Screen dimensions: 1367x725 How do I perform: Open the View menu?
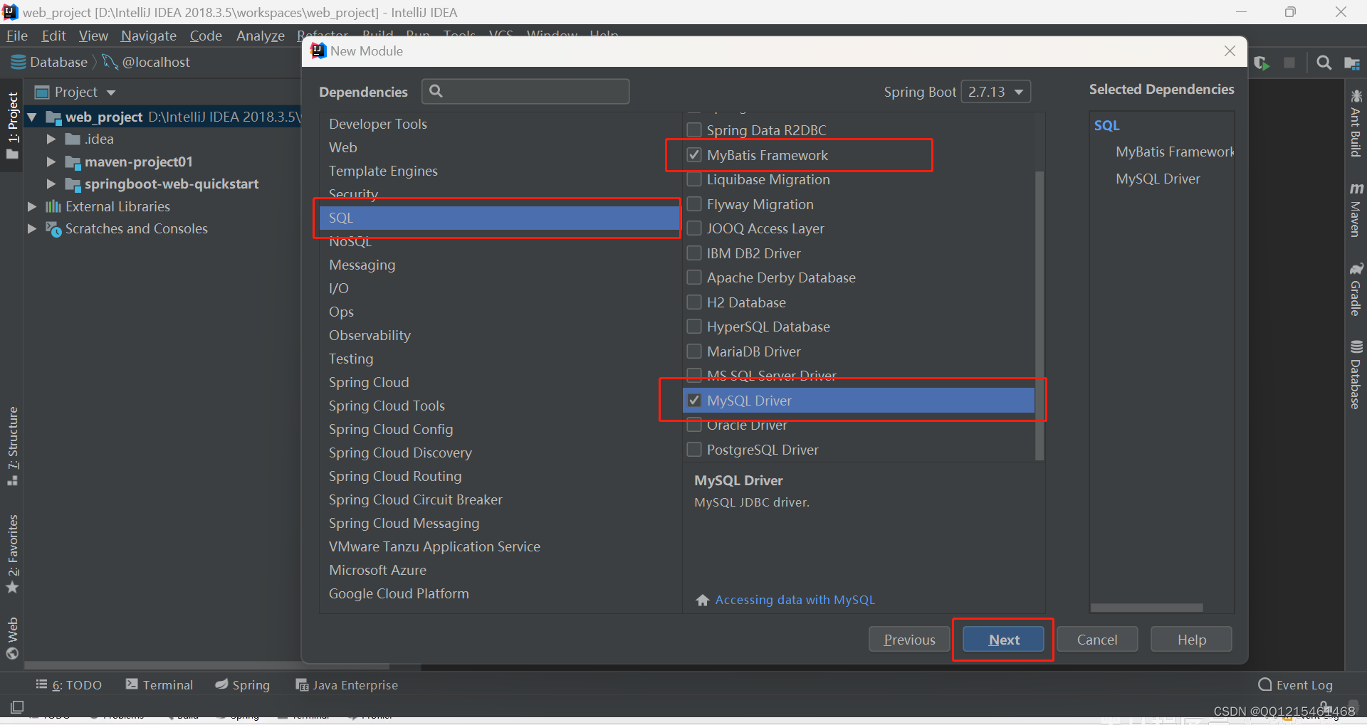click(93, 36)
